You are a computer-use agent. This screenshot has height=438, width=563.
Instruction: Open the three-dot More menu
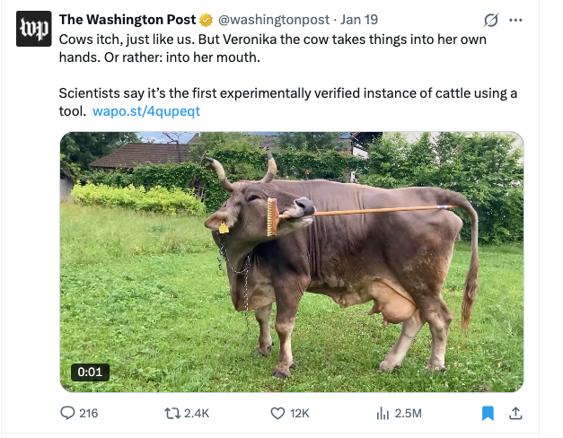(515, 20)
